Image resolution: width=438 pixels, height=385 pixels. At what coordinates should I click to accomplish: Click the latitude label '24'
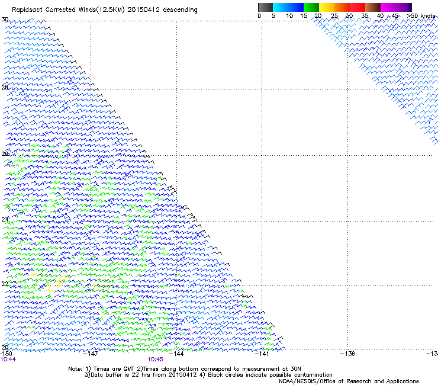click(5, 220)
